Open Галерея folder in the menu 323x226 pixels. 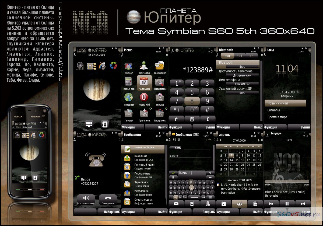pos(129,113)
